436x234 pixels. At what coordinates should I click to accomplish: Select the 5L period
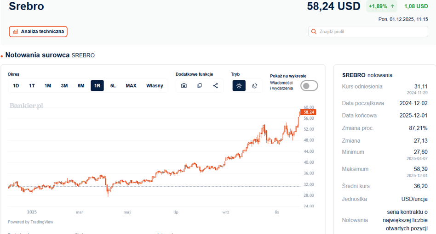(x=113, y=86)
